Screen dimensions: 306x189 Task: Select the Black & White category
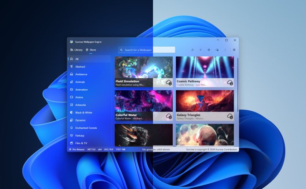pyautogui.click(x=89, y=113)
